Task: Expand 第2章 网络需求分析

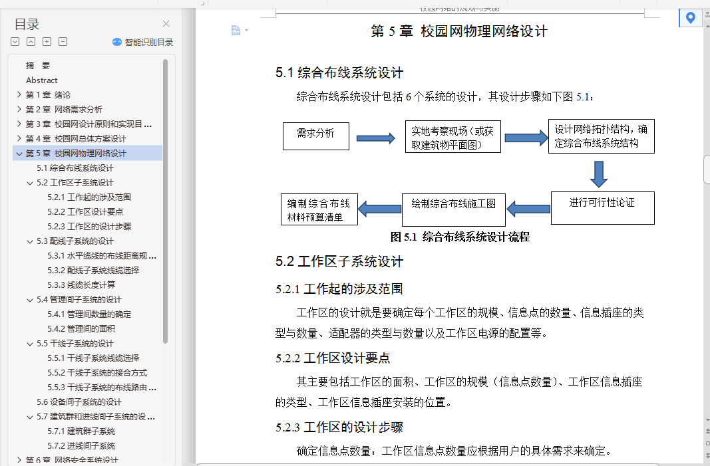Action: click(19, 109)
